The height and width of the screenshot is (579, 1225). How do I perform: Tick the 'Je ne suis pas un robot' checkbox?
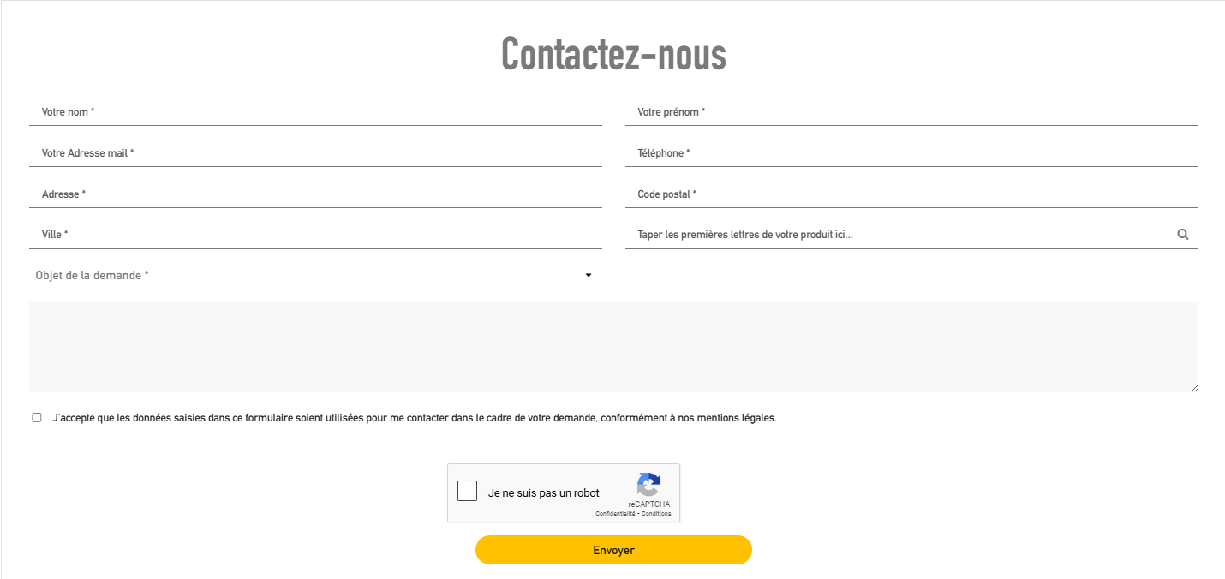coord(467,492)
